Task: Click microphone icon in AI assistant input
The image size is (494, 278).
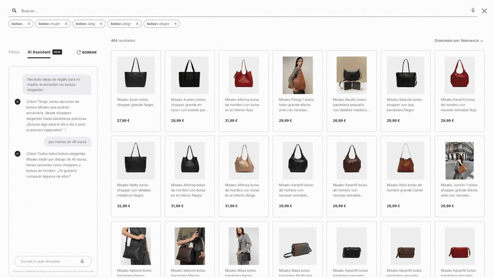Action: 82,261
